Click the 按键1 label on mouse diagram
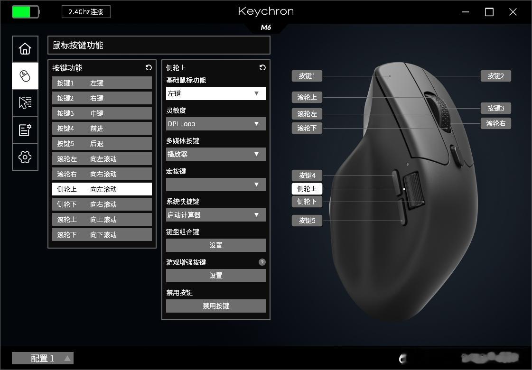532x370 pixels. [307, 76]
